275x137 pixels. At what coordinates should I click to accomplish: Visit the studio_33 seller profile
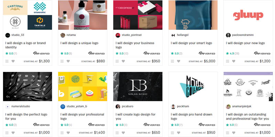click(x=18, y=35)
